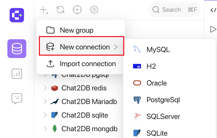217x138 pixels.
Task: Select SQLite database type
Action: click(x=169, y=133)
